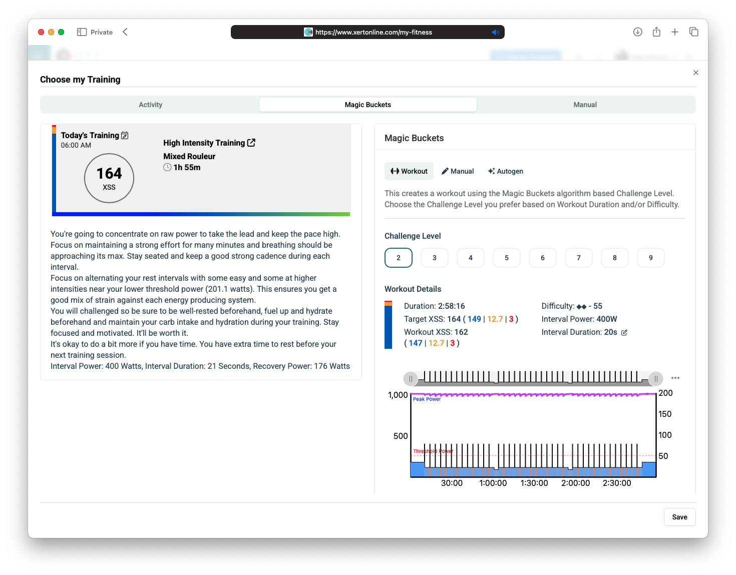Click the Safari downloads icon
The height and width of the screenshot is (575, 736).
[638, 32]
